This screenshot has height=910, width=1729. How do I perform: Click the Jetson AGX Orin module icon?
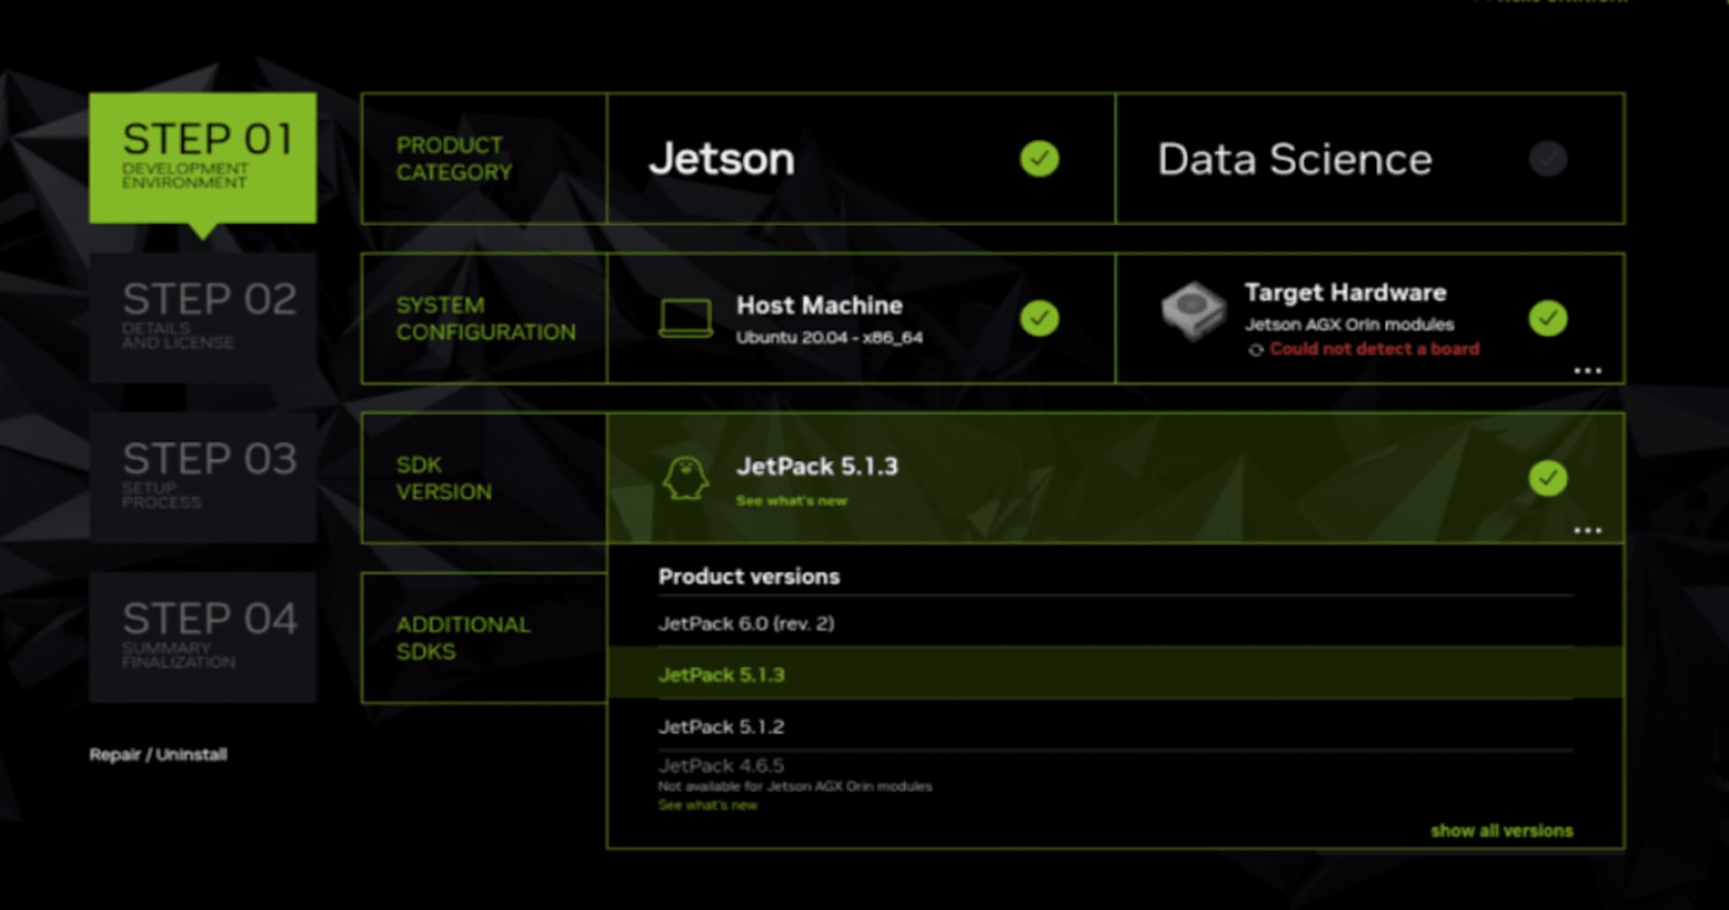[x=1193, y=311]
